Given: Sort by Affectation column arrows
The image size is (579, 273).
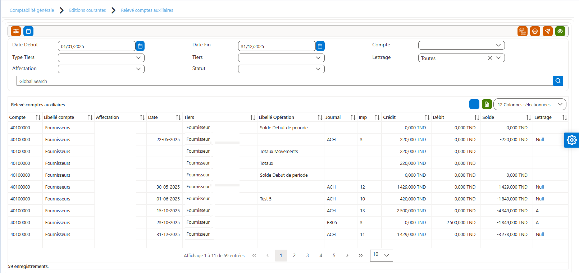Looking at the screenshot, I should tap(142, 117).
